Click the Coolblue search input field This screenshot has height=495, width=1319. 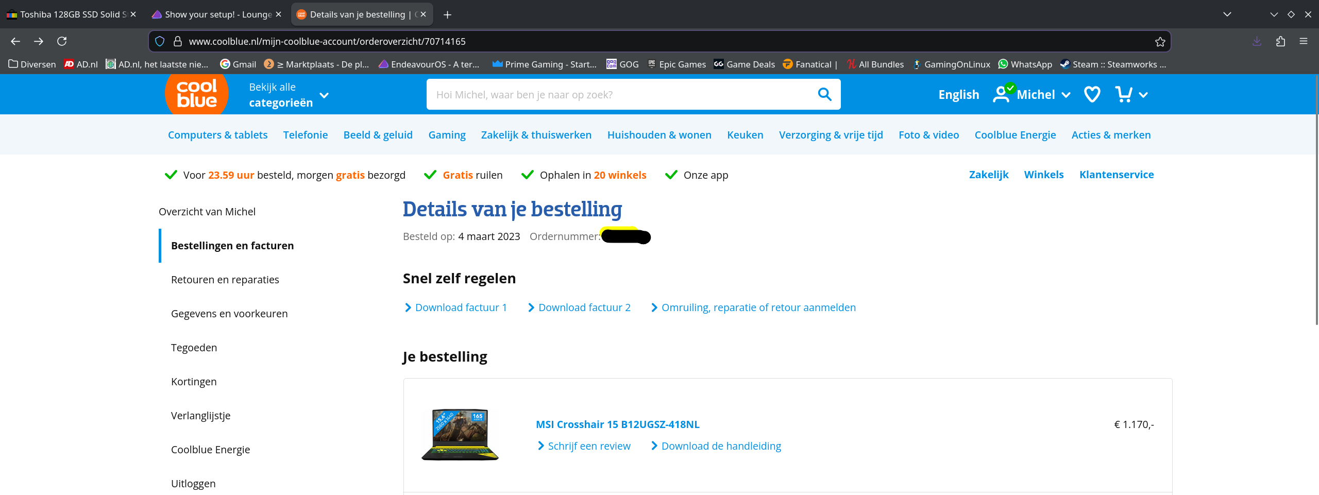click(x=618, y=94)
